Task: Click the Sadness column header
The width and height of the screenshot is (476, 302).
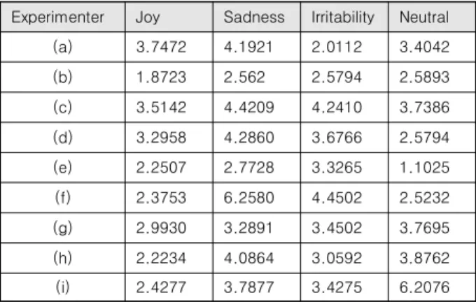Action: (254, 17)
